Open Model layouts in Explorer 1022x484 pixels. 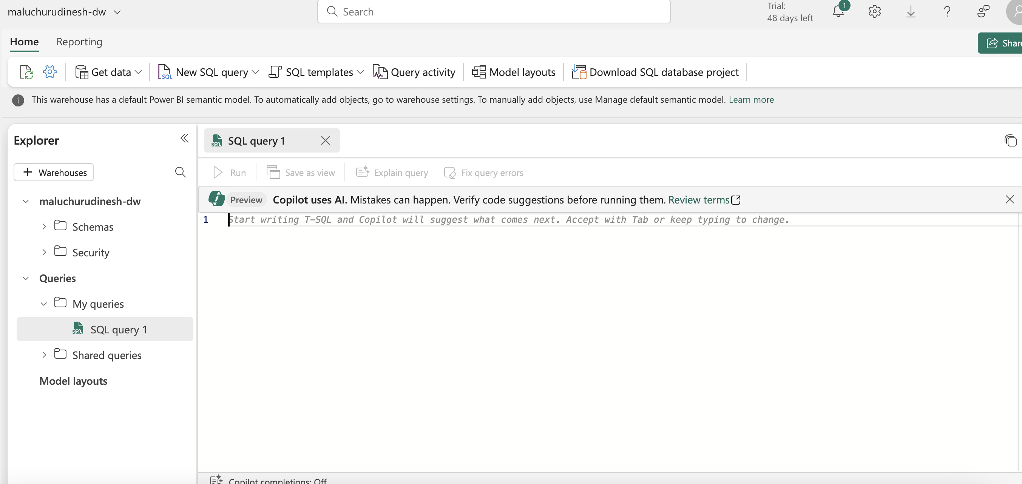click(x=73, y=381)
